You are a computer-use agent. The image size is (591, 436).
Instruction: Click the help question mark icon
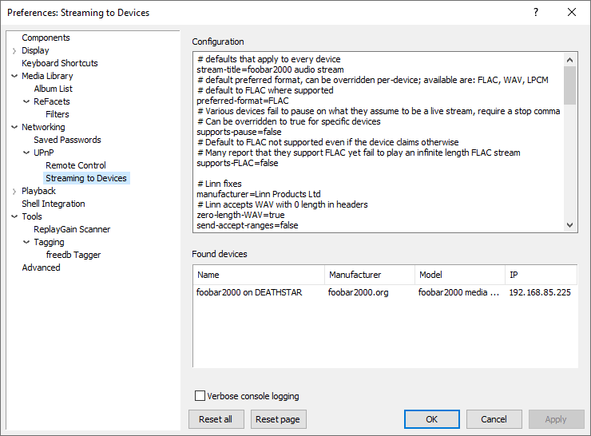pos(536,12)
